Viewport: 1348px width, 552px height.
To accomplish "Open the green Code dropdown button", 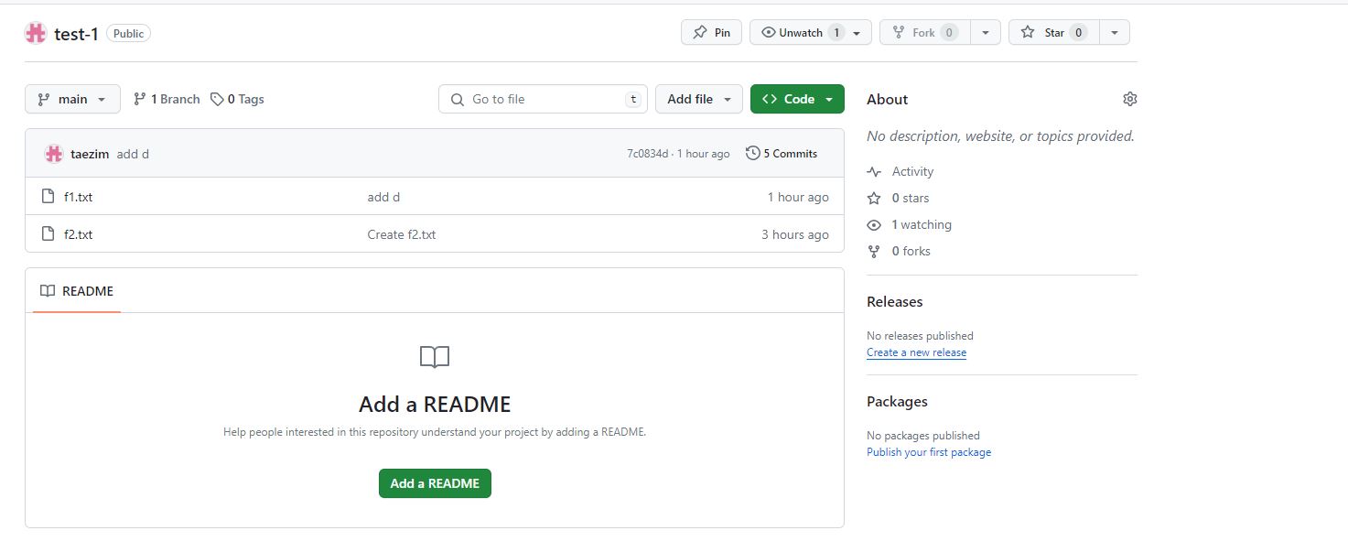I will pyautogui.click(x=797, y=99).
